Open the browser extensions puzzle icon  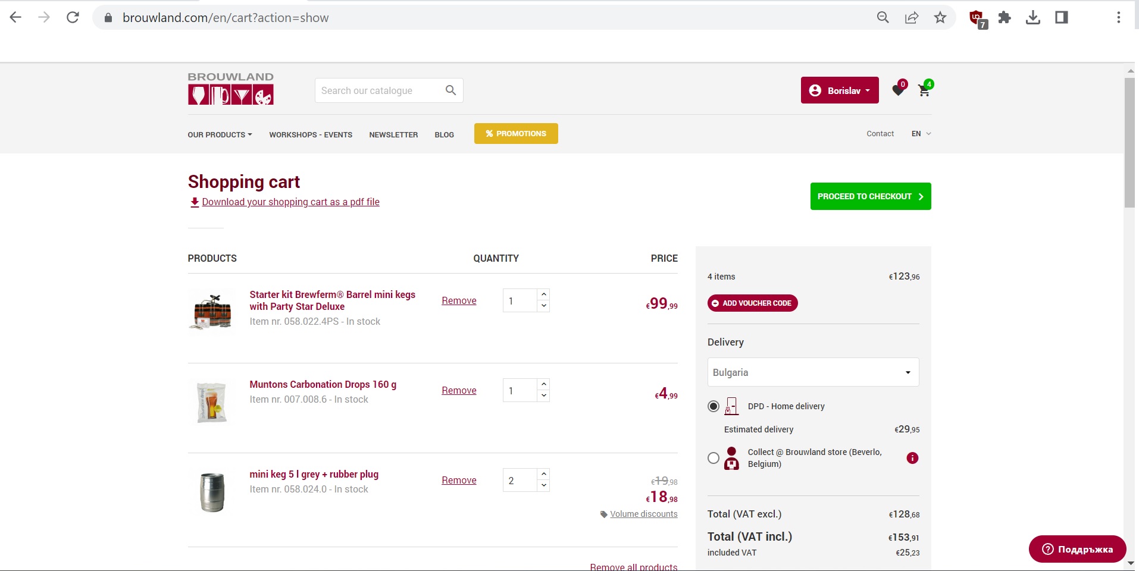pyautogui.click(x=1005, y=18)
